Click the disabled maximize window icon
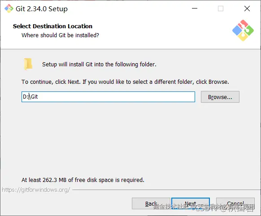The height and width of the screenshot is (216, 261). pyautogui.click(x=221, y=9)
